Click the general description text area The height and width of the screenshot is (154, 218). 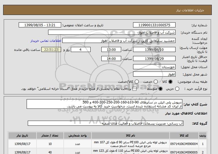(104, 104)
